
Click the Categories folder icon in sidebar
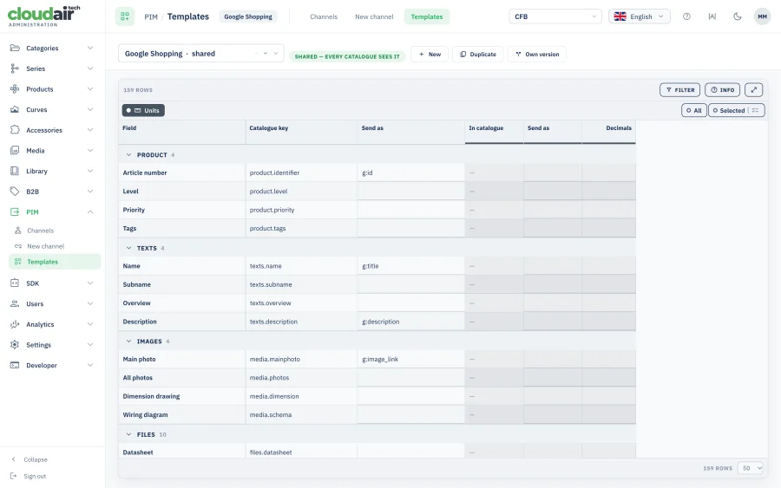[15, 48]
